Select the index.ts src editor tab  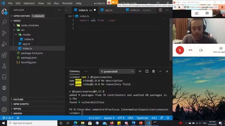coord(85,10)
